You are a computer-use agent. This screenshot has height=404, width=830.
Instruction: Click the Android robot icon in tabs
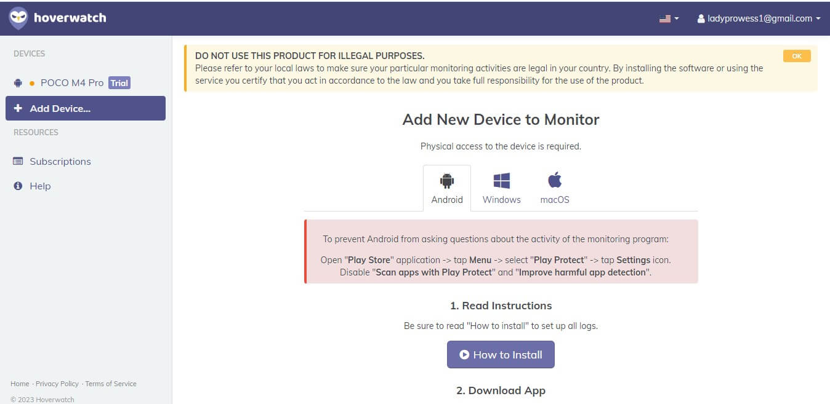pos(447,181)
